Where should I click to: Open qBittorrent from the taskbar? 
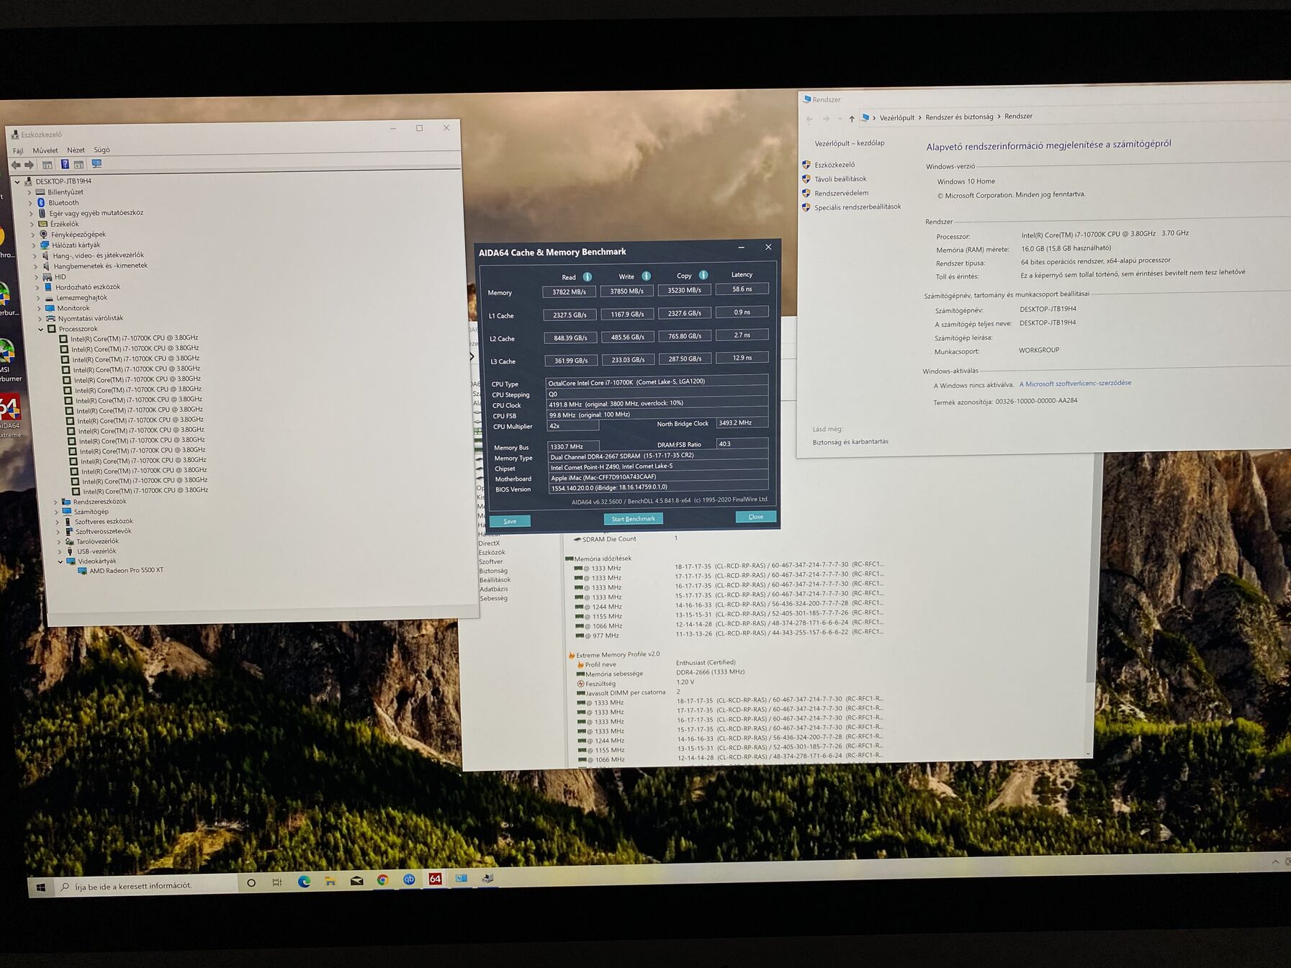coord(409,879)
